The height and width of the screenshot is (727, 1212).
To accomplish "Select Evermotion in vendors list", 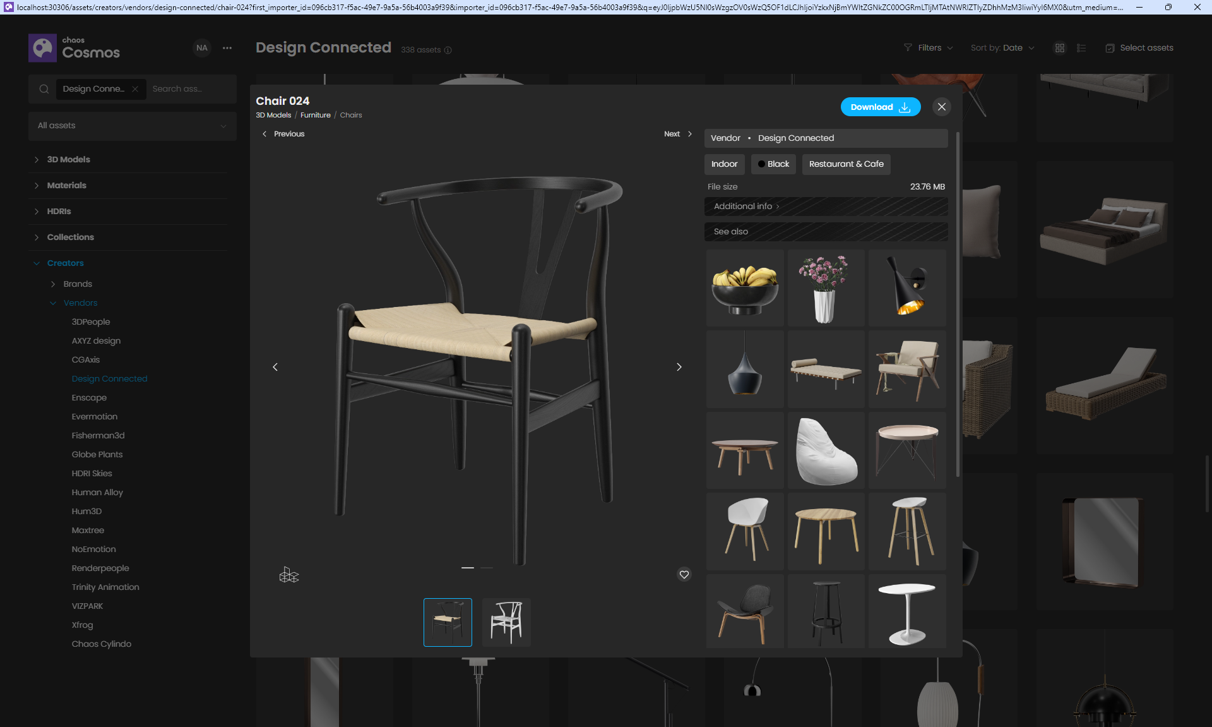I will [95, 417].
